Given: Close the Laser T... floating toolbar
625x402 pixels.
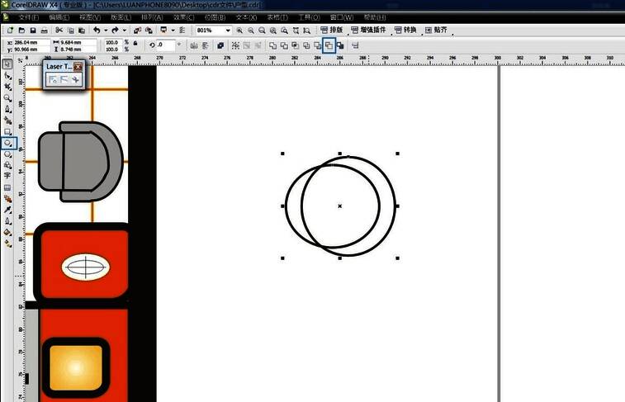Looking at the screenshot, I should (78, 66).
